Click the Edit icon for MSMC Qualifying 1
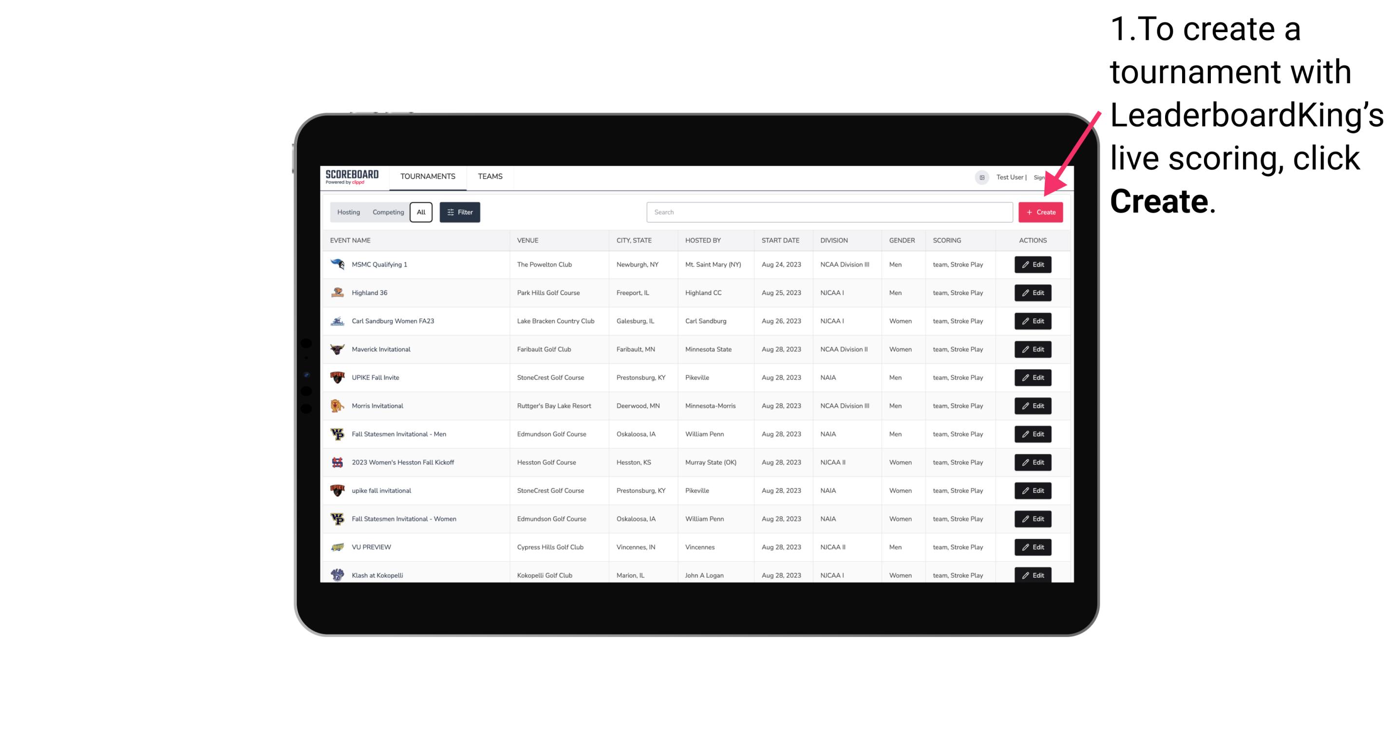1392x749 pixels. coord(1032,265)
